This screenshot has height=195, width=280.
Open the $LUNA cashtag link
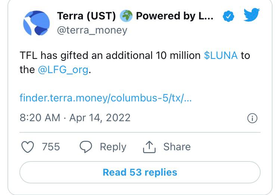[221, 56]
